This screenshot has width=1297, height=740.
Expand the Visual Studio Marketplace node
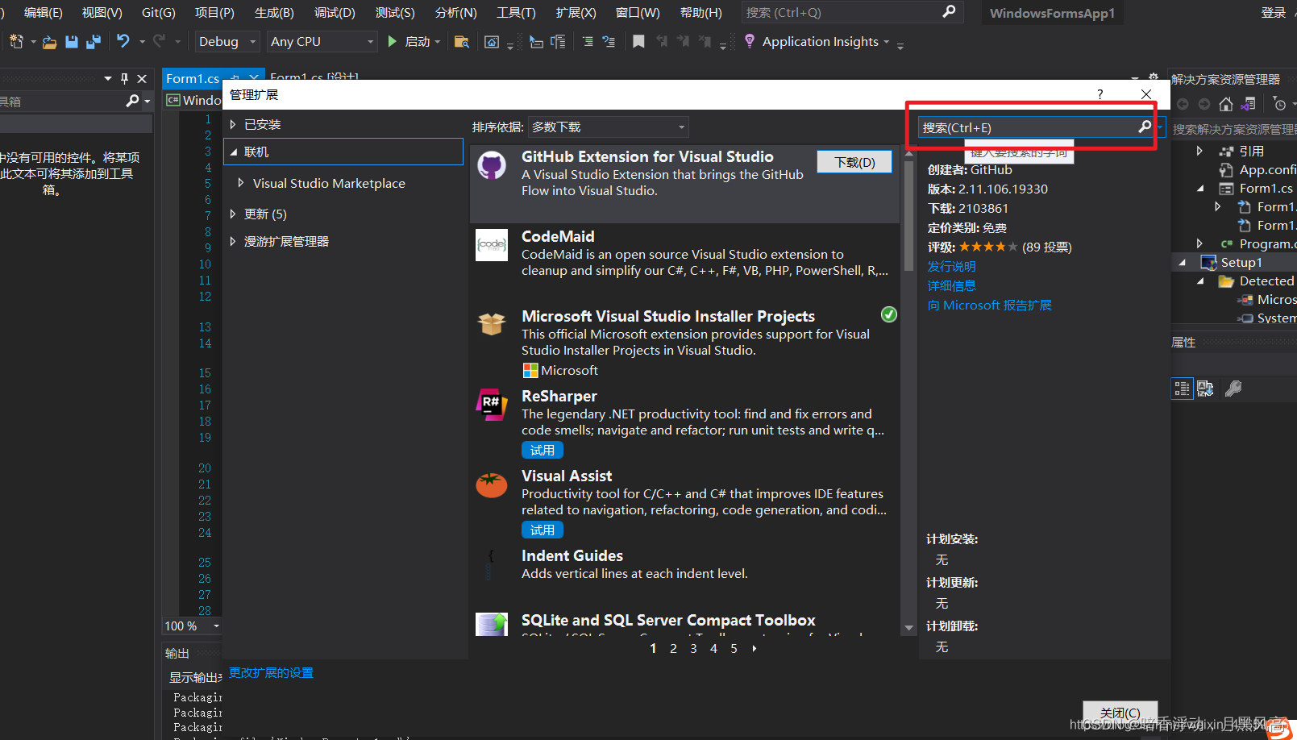240,183
